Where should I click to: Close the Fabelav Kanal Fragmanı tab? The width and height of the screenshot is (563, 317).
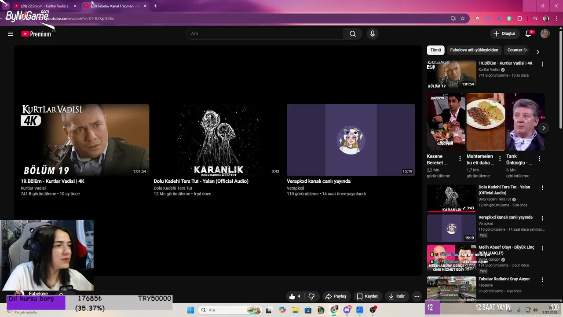[145, 6]
